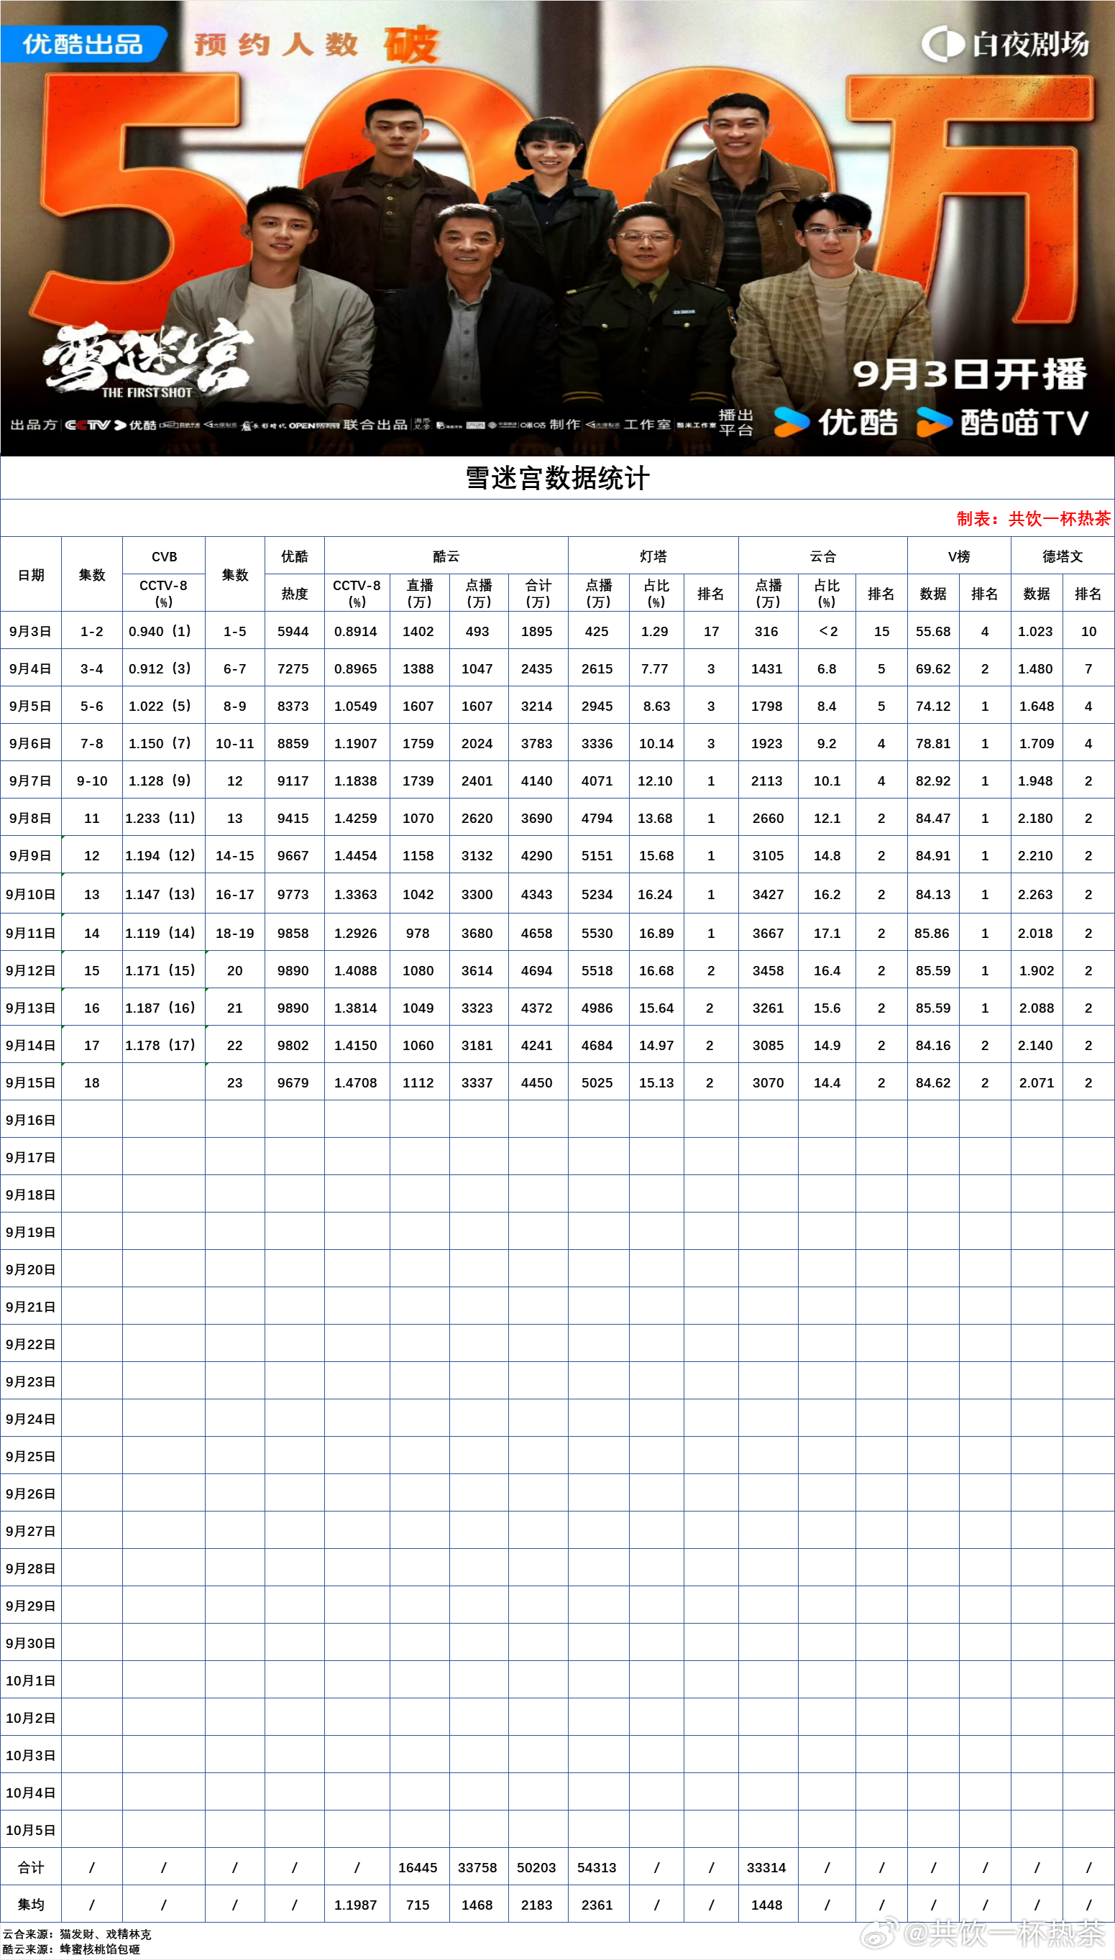The height and width of the screenshot is (1960, 1115).
Task: Click the 1.4708 酷云 rating cell
Action: pyautogui.click(x=357, y=1082)
